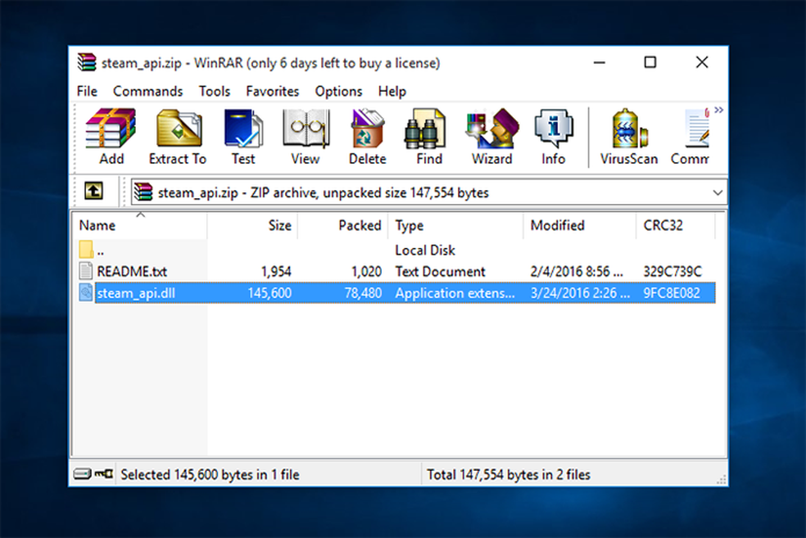Go up one folder level button
This screenshot has width=806, height=538.
94,192
